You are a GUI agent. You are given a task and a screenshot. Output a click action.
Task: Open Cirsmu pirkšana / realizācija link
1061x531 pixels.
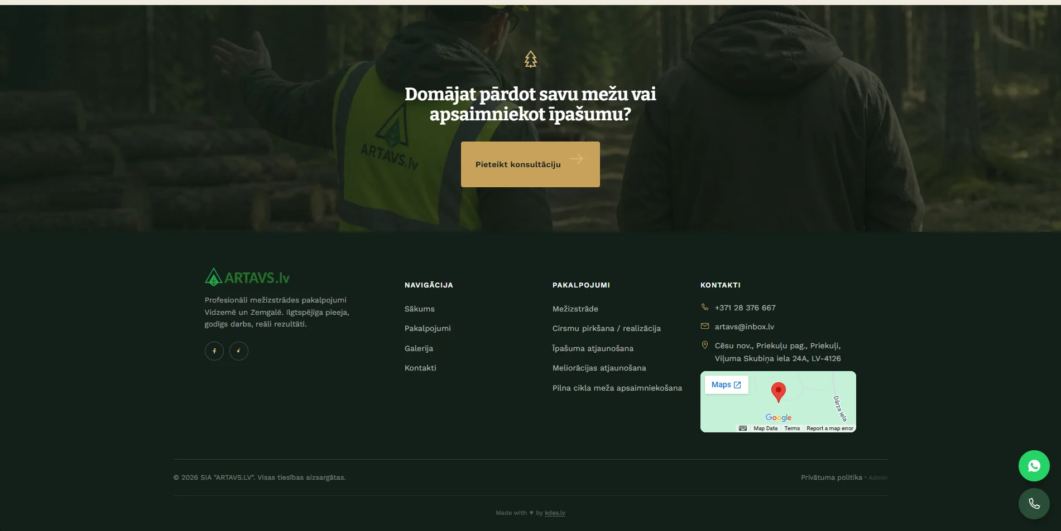607,328
